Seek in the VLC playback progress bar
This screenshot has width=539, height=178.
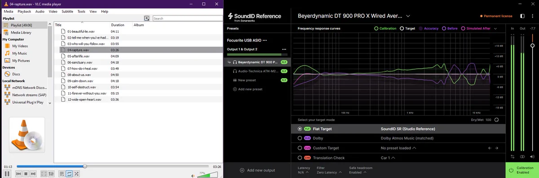click(x=112, y=166)
